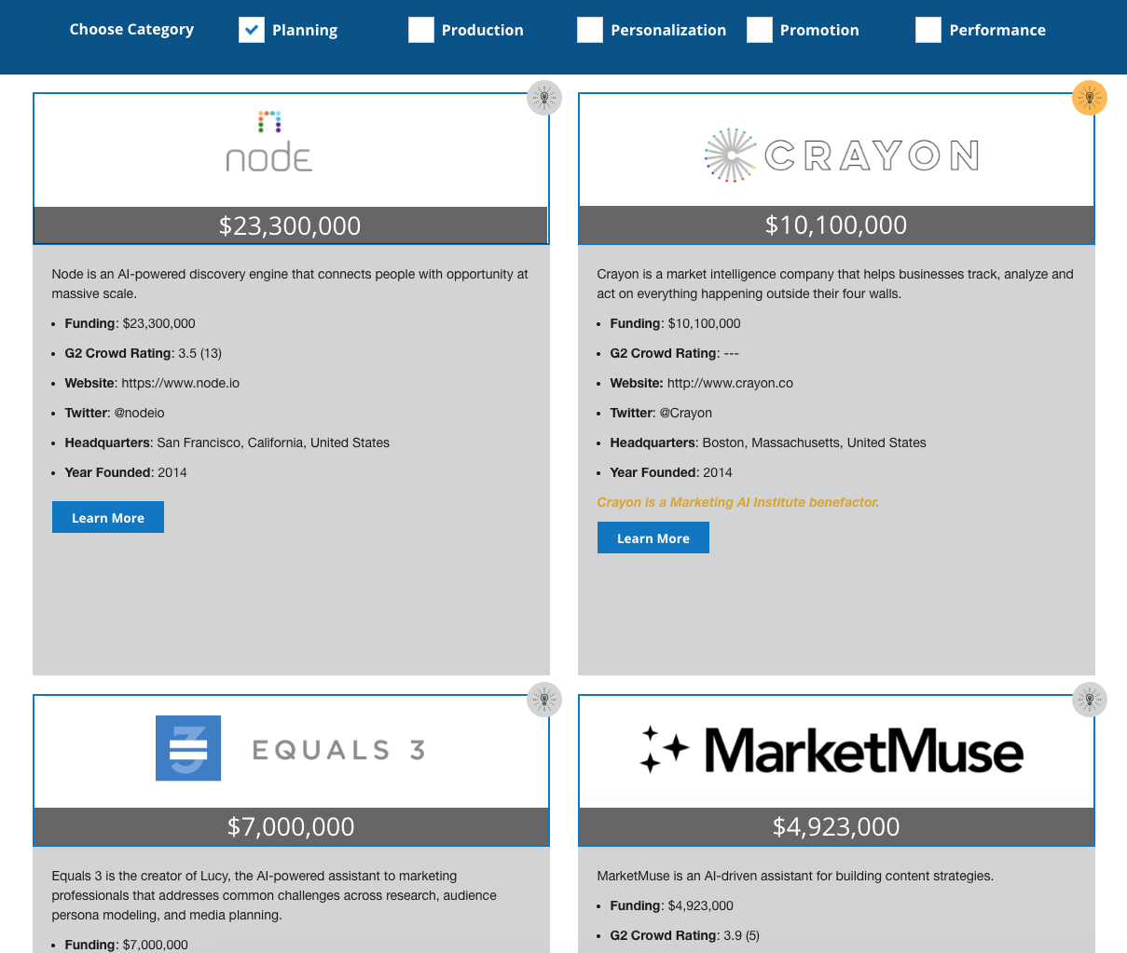Click the @nodeio Twitter handle
This screenshot has height=953, width=1127.
tap(139, 413)
